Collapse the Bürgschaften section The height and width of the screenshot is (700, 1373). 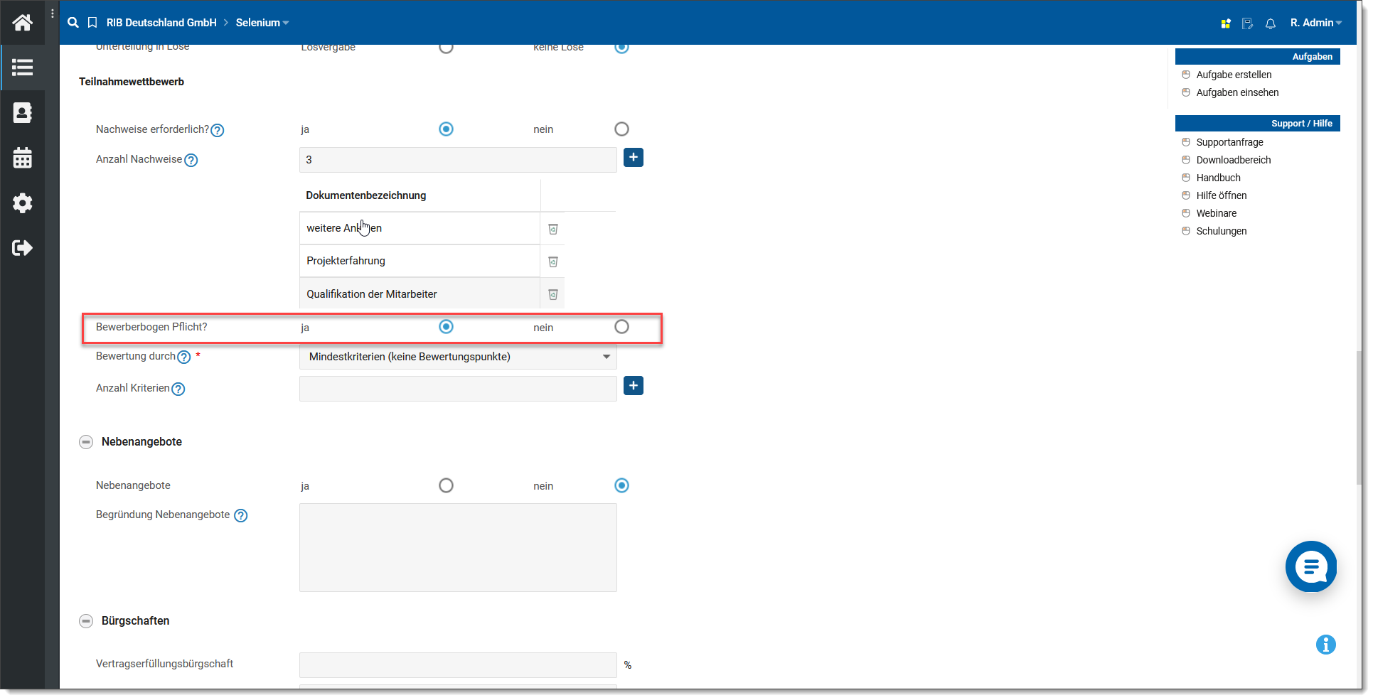coord(86,621)
